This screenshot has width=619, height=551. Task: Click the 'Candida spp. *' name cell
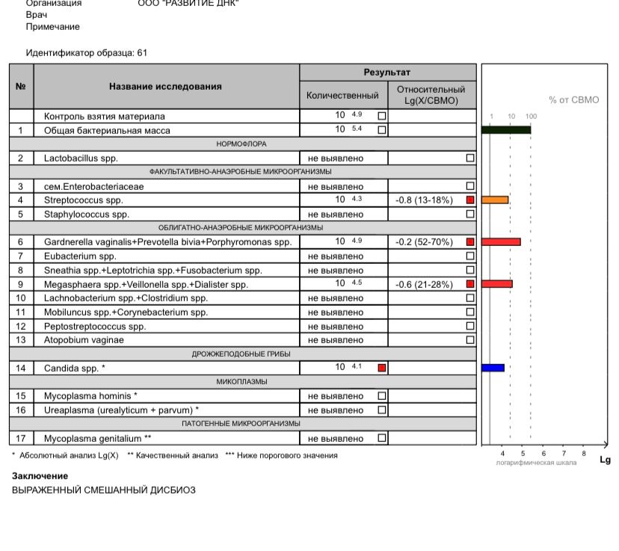pos(166,369)
